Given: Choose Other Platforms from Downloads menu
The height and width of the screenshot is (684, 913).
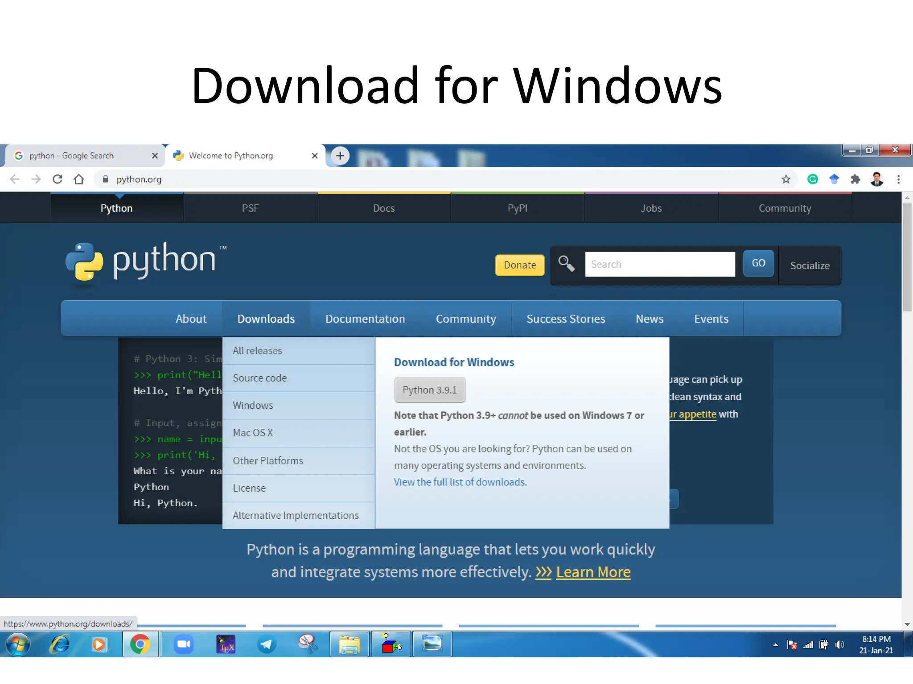Looking at the screenshot, I should point(298,460).
